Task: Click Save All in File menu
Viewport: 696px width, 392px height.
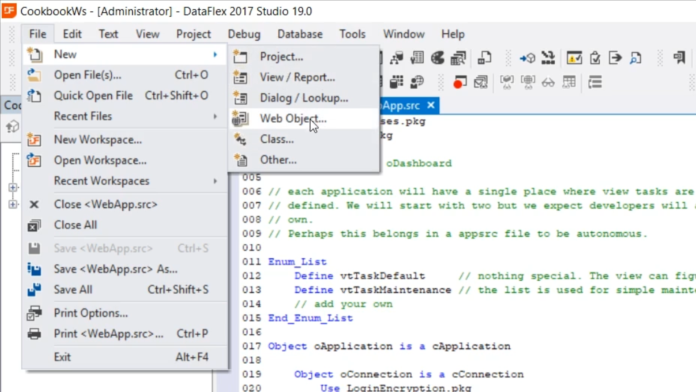Action: click(73, 290)
